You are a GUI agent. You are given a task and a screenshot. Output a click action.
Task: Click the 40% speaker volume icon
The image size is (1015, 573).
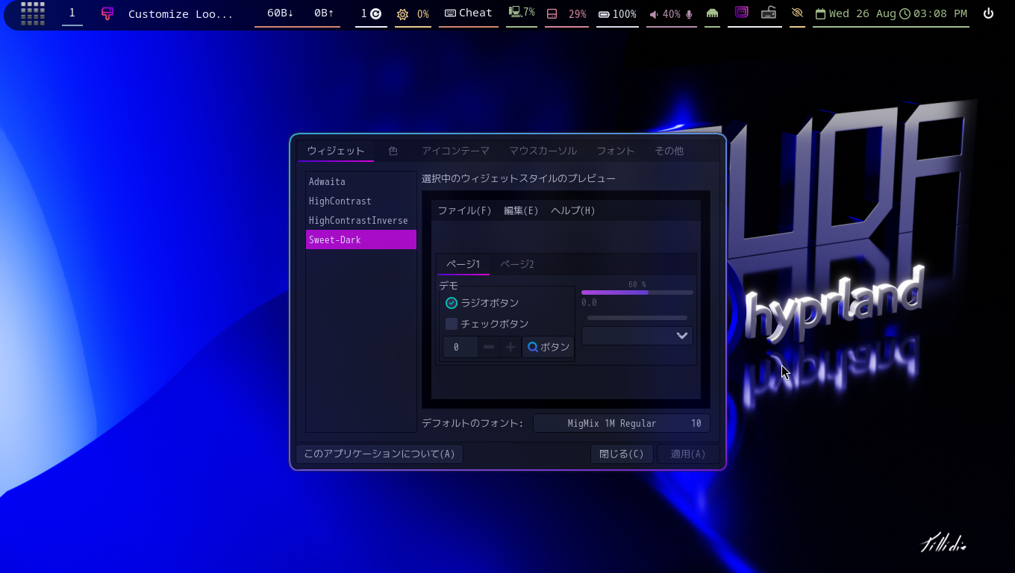click(654, 14)
